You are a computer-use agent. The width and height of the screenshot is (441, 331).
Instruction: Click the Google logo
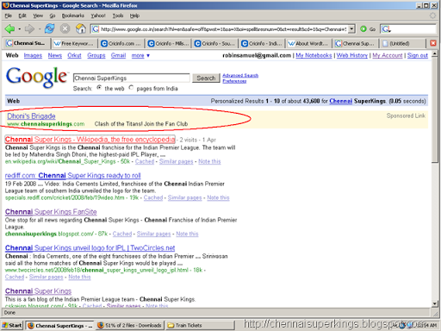(36, 77)
